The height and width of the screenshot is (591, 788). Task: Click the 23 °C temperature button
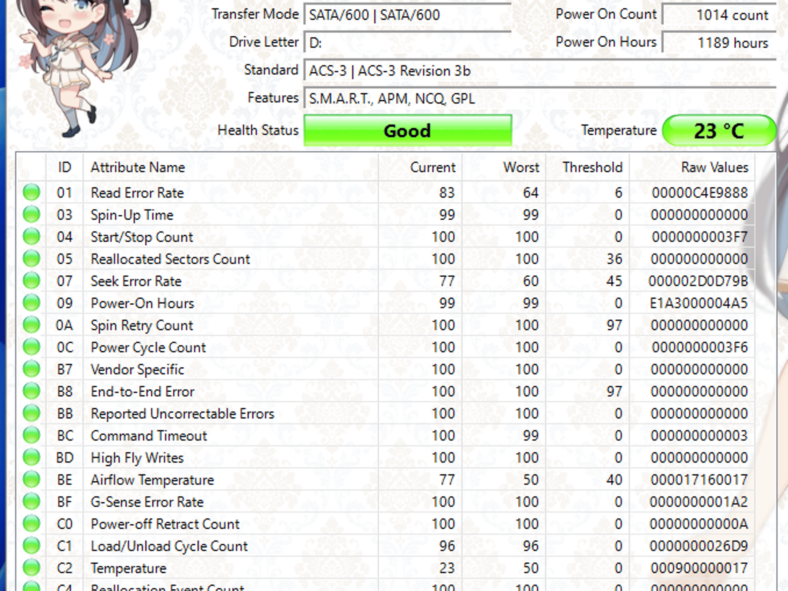pyautogui.click(x=719, y=130)
